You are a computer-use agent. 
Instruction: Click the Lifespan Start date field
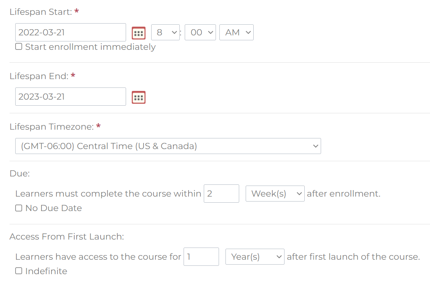coord(70,32)
